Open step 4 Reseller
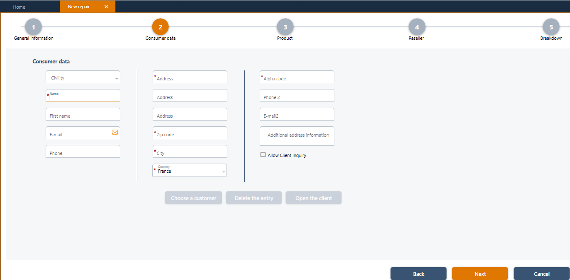The width and height of the screenshot is (570, 280). click(417, 27)
